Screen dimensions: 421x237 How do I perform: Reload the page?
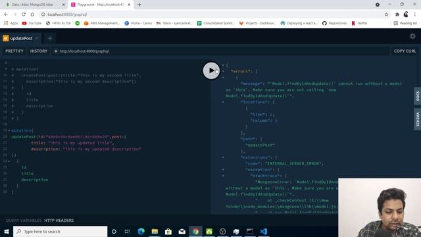24,14
